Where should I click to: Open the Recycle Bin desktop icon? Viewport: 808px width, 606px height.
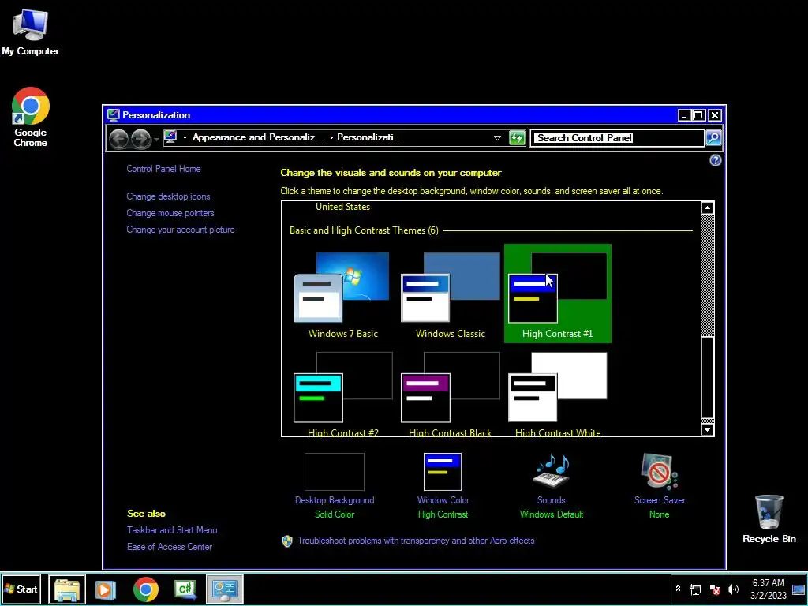(x=769, y=519)
